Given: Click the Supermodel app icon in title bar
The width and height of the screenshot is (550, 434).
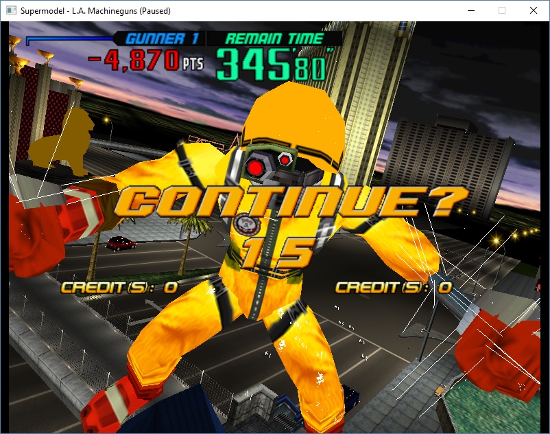Looking at the screenshot, I should click(x=11, y=10).
